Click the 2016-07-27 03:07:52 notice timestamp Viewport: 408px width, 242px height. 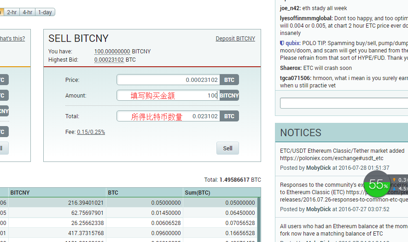click(x=364, y=209)
